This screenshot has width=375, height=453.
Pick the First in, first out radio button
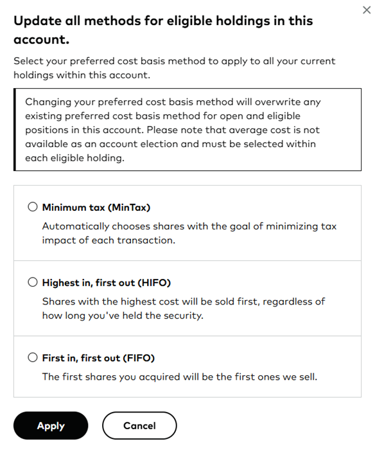click(33, 357)
